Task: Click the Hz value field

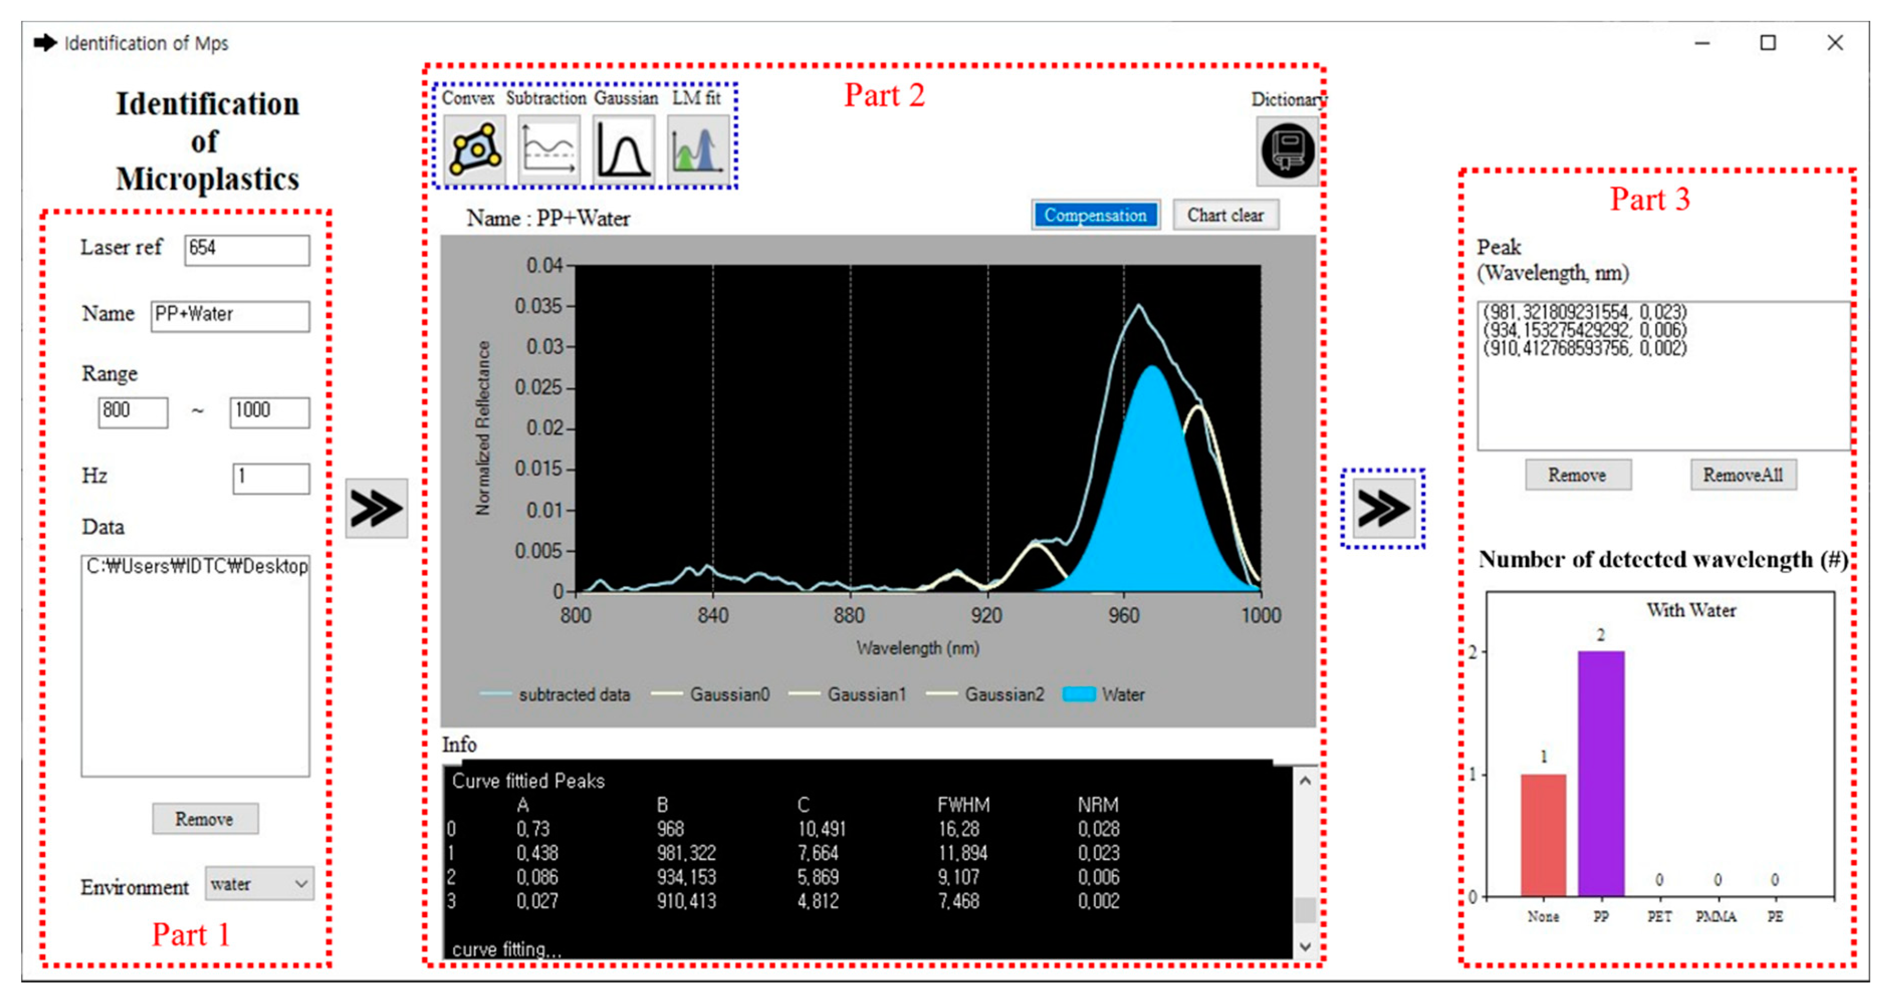Action: point(271,478)
